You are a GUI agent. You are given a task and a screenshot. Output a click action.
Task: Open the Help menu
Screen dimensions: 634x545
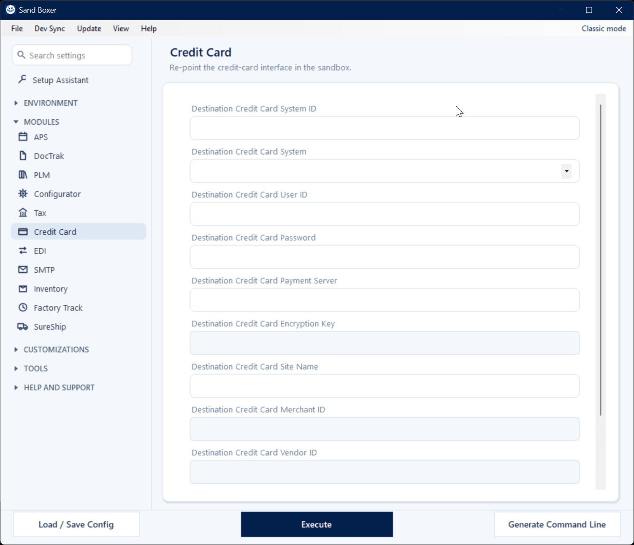149,29
